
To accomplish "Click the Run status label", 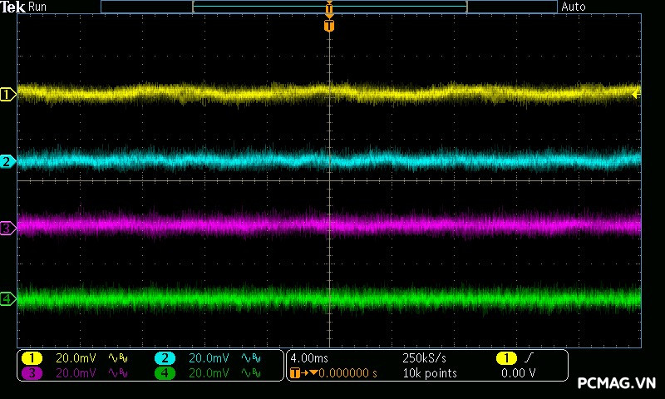I will click(38, 7).
